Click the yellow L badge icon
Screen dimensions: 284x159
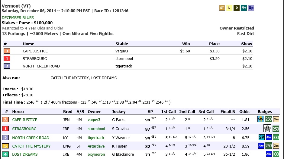tap(229, 8)
